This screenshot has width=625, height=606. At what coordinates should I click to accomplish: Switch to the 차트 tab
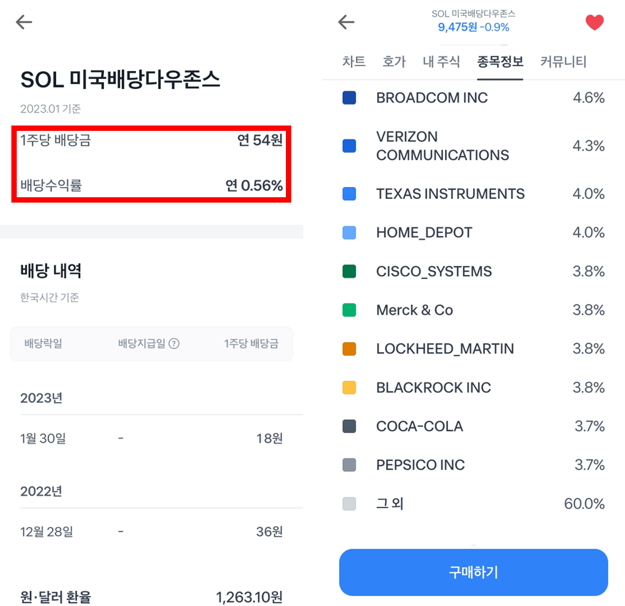[354, 62]
